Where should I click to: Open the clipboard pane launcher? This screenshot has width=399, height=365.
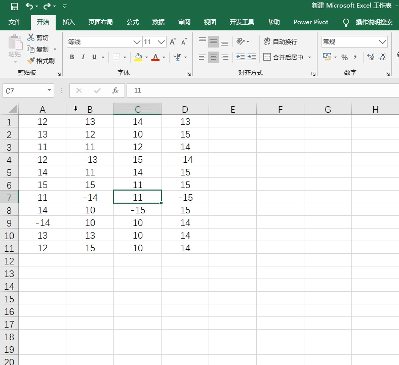(x=59, y=74)
